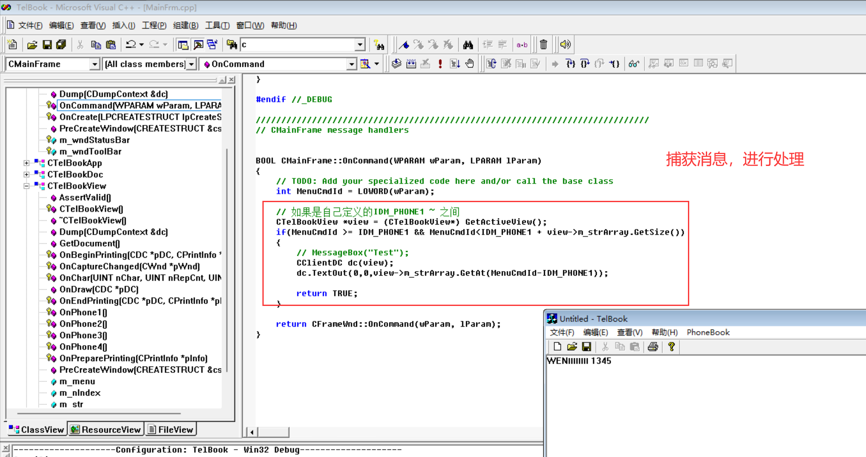
Task: Click the About help icon in TelBook window
Action: (671, 347)
